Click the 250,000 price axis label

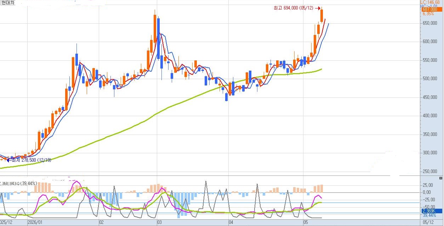pos(429,172)
